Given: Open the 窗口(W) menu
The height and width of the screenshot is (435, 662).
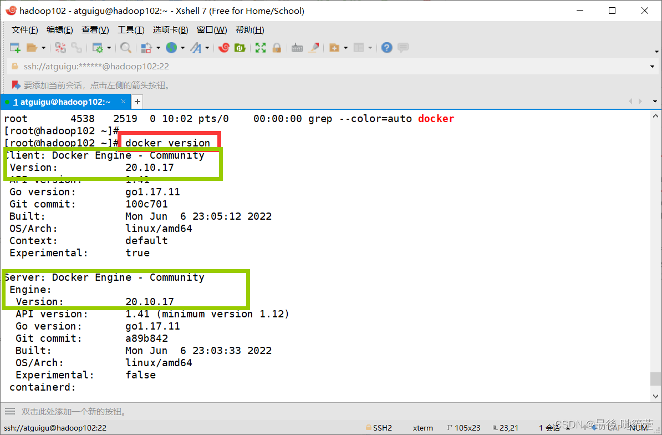Looking at the screenshot, I should click(212, 30).
